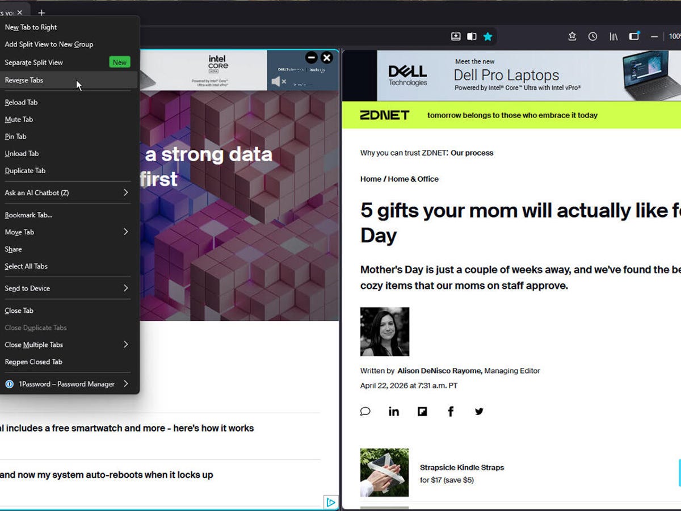Share article on Flipboard icon
The image size is (681, 511).
(x=422, y=412)
